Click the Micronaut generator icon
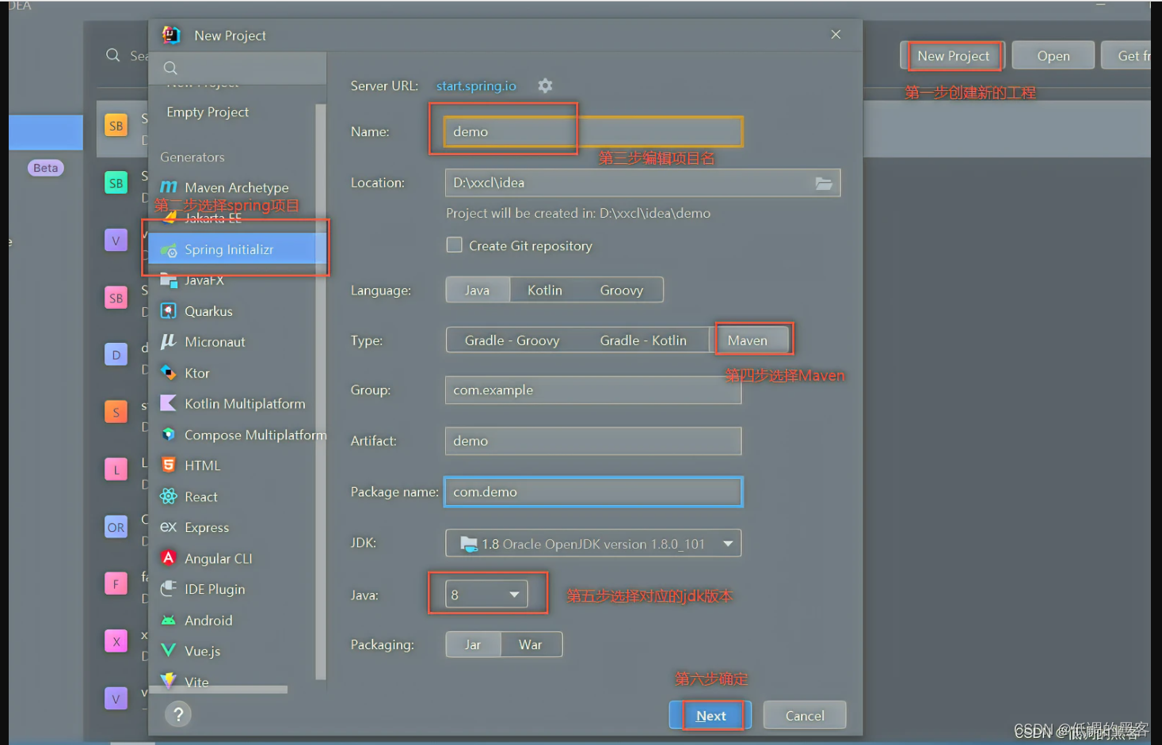1162x745 pixels. pos(169,342)
